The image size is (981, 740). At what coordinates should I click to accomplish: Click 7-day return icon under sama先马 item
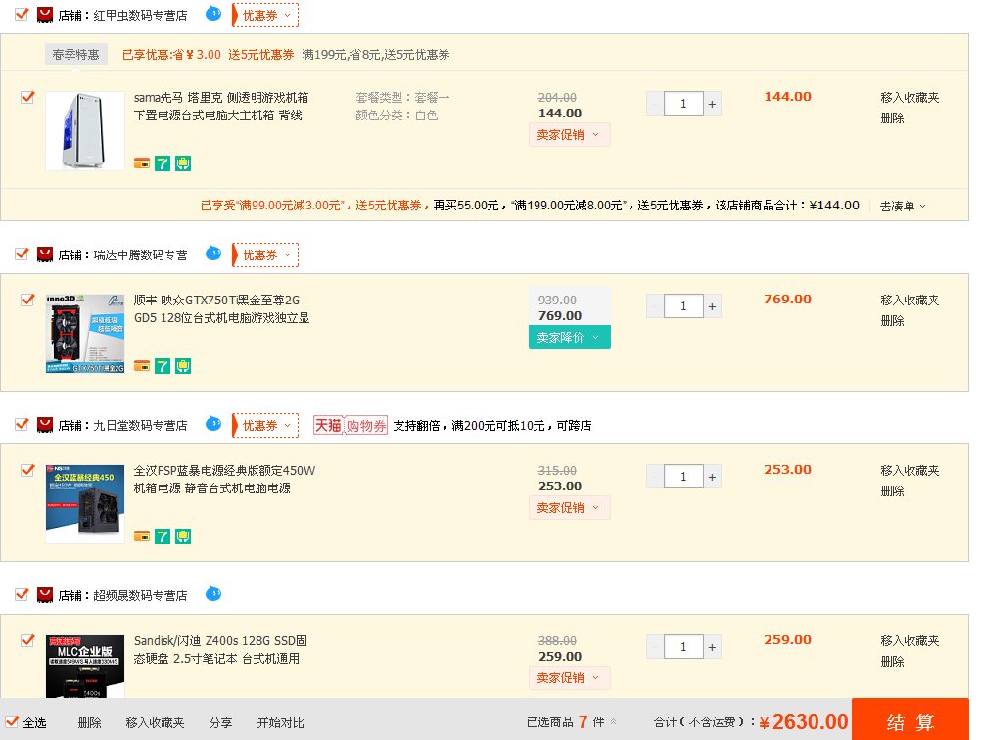163,163
